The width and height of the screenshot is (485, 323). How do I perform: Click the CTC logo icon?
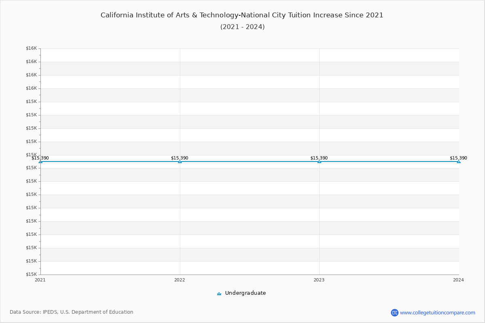[394, 313]
